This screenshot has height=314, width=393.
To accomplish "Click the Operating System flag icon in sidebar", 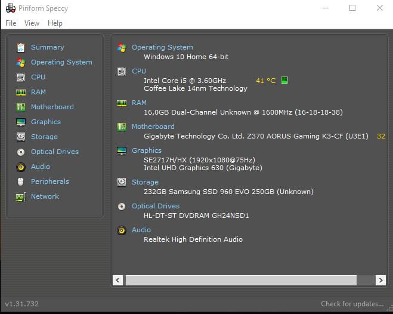I will 21,63.
